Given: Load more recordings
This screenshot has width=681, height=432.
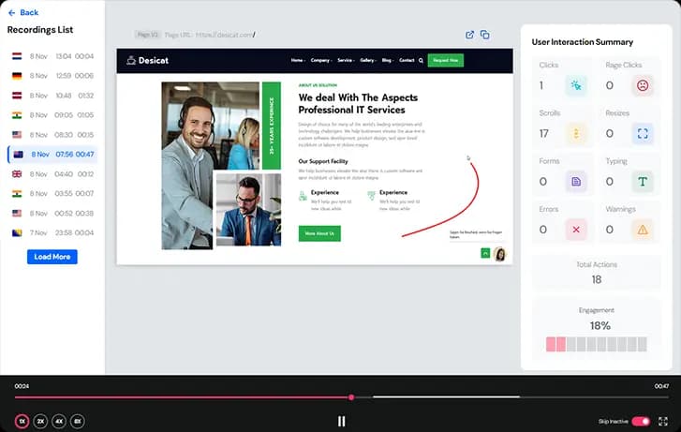Looking at the screenshot, I should coord(52,257).
